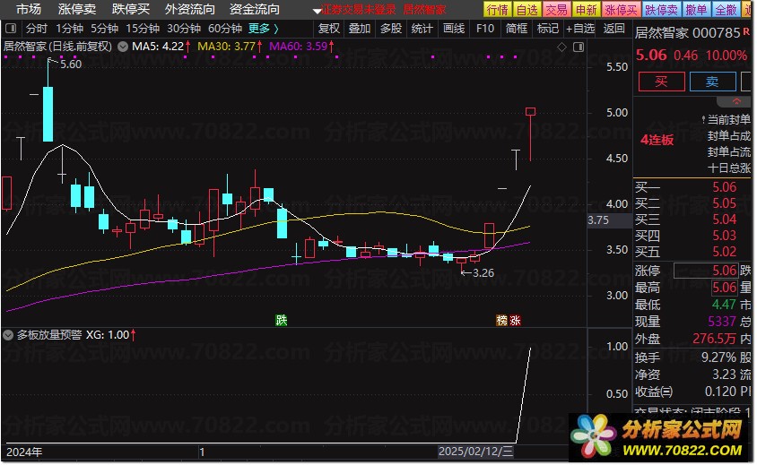Click the red 涨 marker below the chart
The width and height of the screenshot is (757, 465).
(x=515, y=320)
